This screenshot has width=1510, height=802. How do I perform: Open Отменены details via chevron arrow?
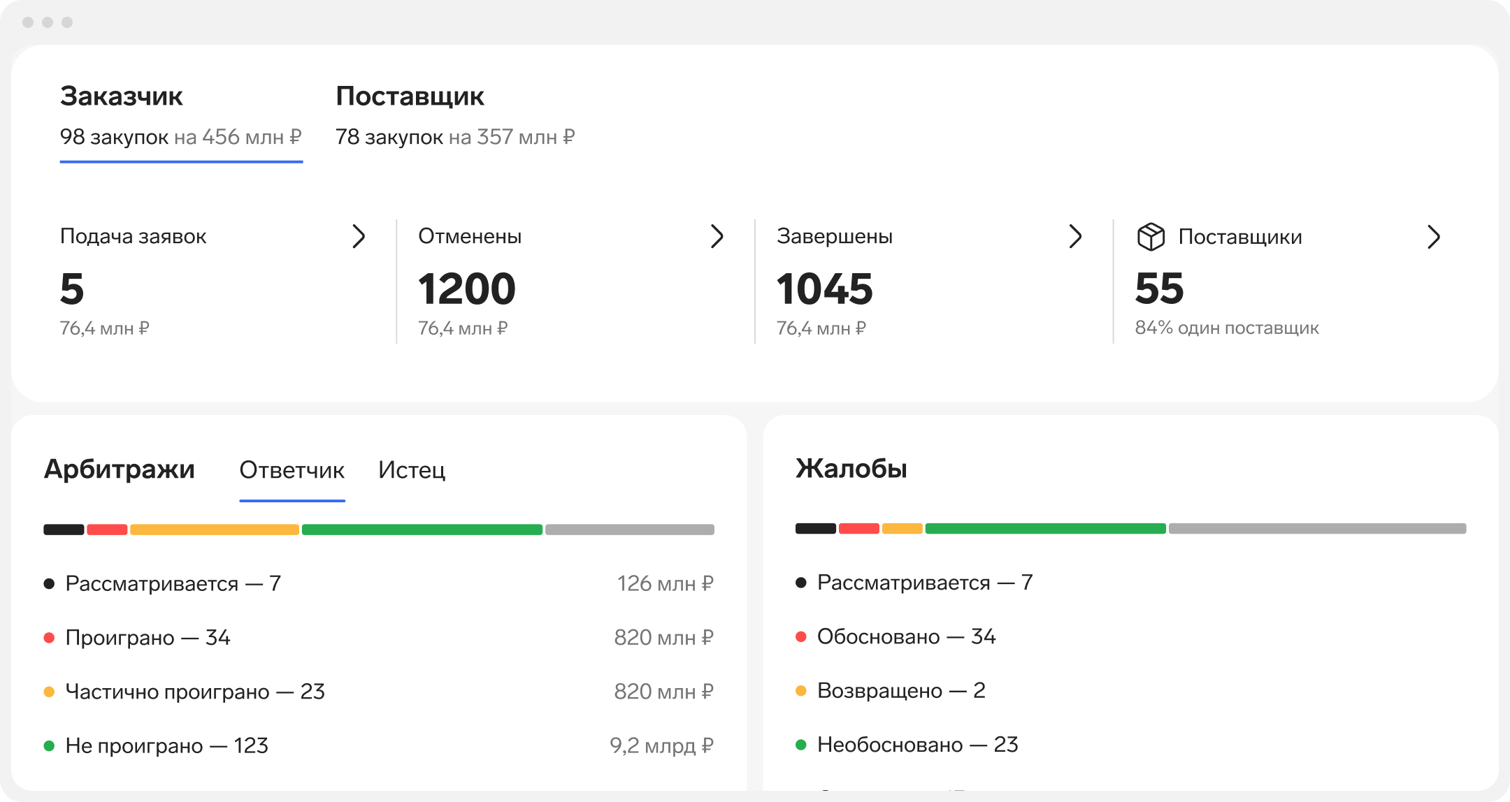pyautogui.click(x=717, y=237)
